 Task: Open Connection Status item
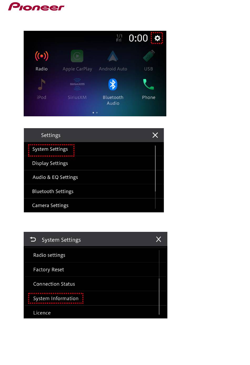[x=96, y=284]
